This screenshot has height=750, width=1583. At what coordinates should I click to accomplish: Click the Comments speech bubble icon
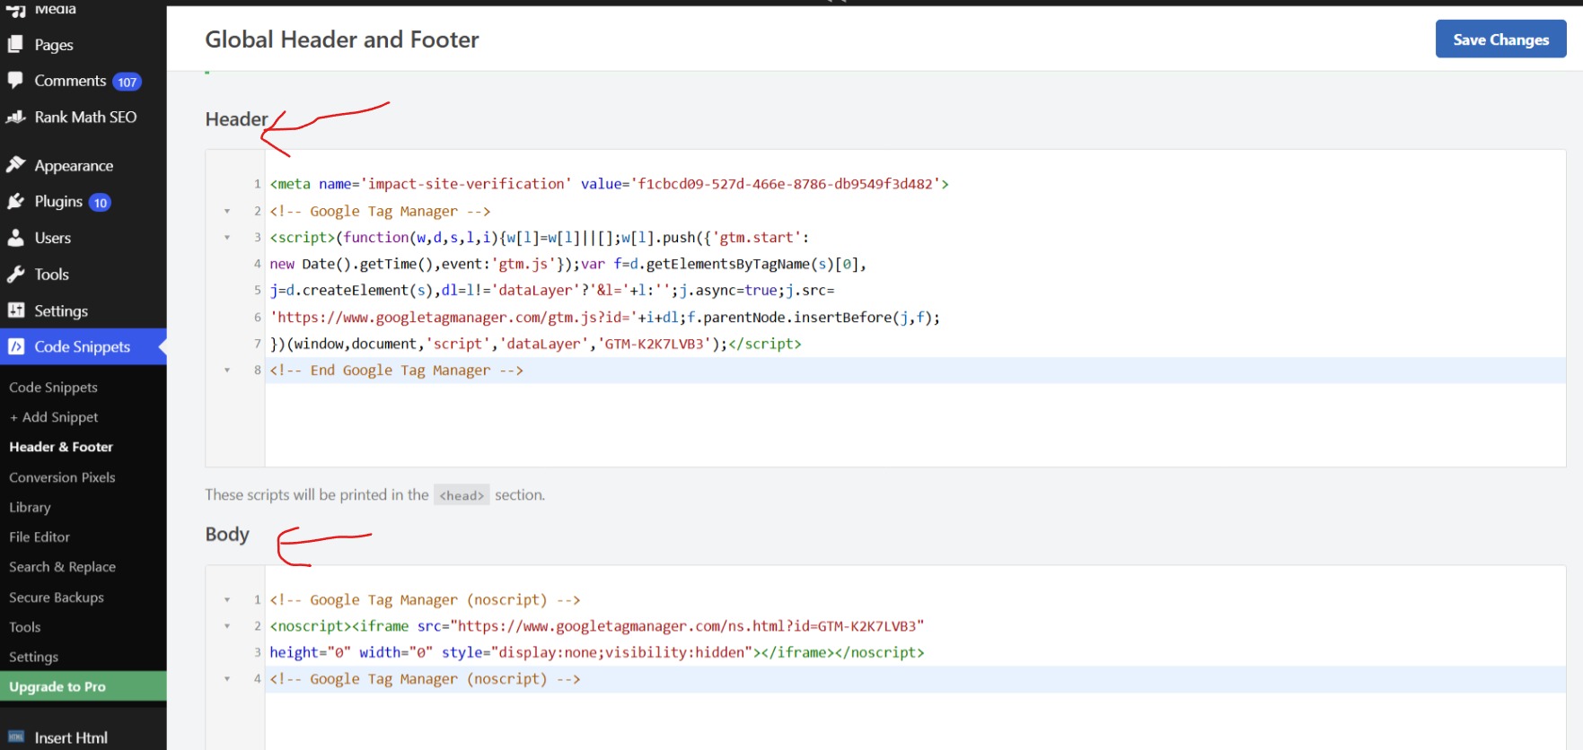coord(15,80)
